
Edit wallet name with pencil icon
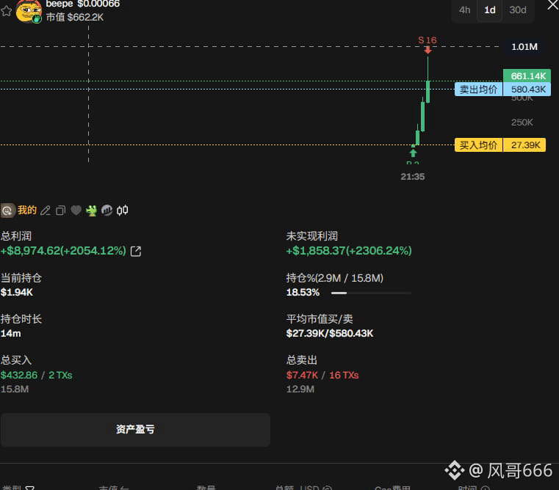click(46, 211)
